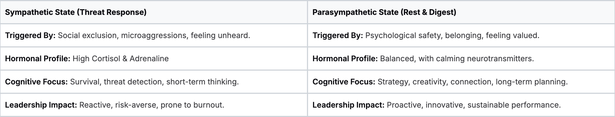Click the text 'Strategy, creativity, connection, long-term planning'
The width and height of the screenshot is (615, 117).
pos(472,82)
